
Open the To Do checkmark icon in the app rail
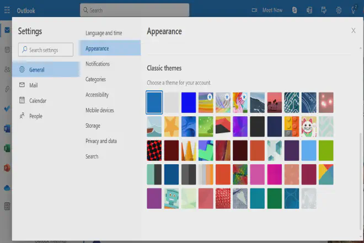point(7,109)
